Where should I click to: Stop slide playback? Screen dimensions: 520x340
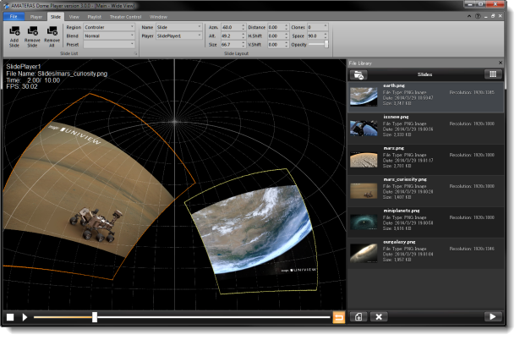click(10, 317)
